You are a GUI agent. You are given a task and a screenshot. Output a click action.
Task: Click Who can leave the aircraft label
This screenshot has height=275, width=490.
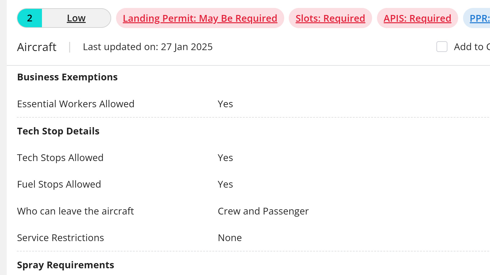point(75,211)
